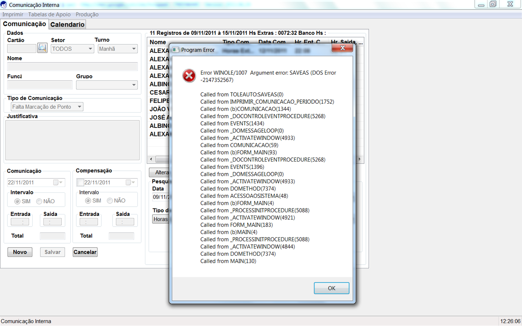Viewport: 522px width, 326px height.
Task: Click the Novo button
Action: (20, 252)
